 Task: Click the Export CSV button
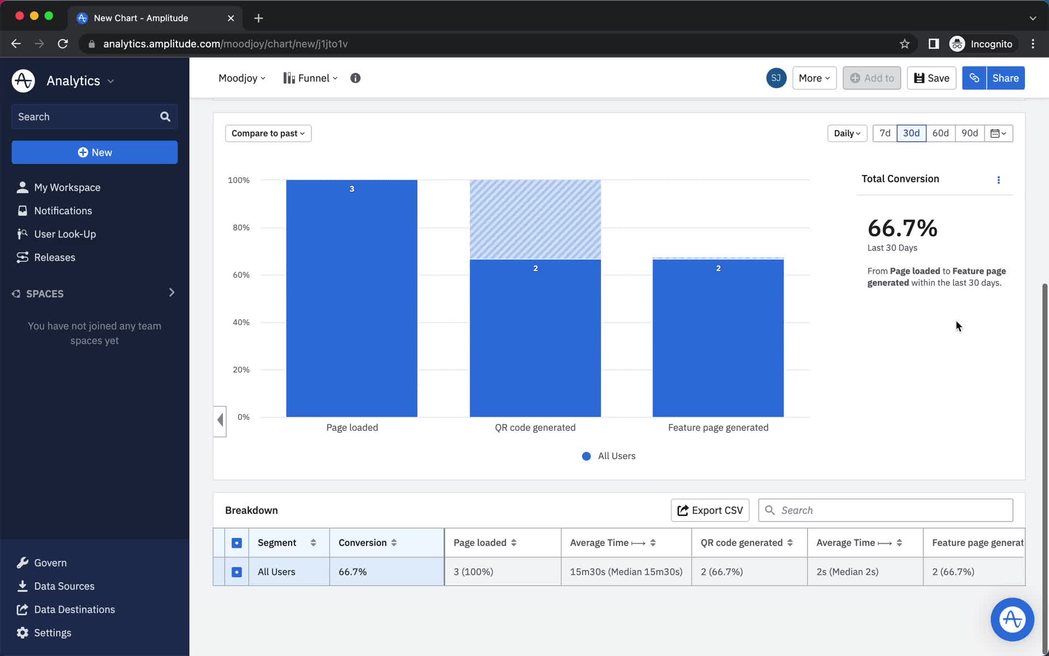click(710, 510)
